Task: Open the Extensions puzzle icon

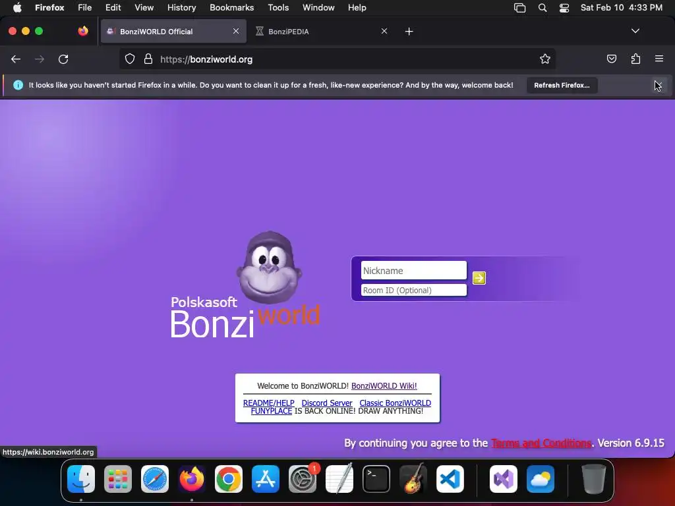Action: tap(635, 59)
